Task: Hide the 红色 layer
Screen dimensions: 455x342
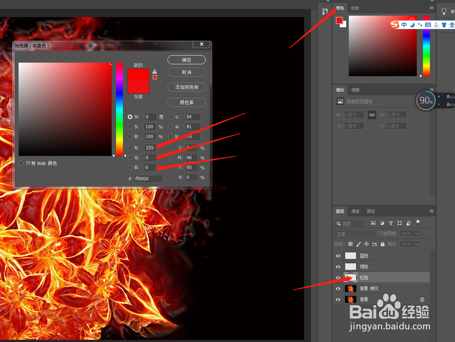Action: (338, 278)
